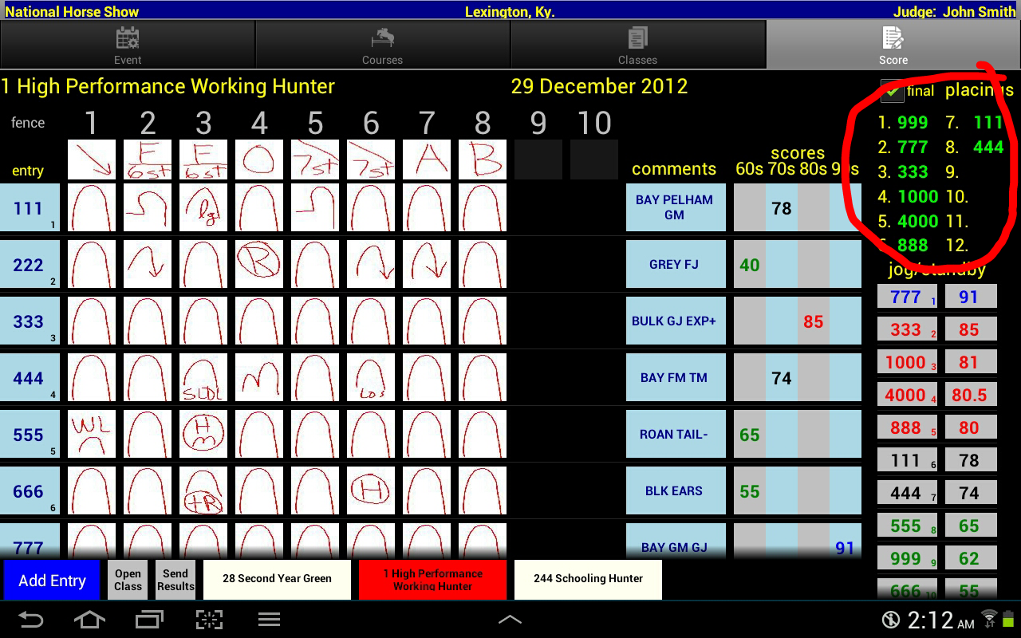Click the Open Class button
Screen dimensions: 1021x638
(x=128, y=580)
